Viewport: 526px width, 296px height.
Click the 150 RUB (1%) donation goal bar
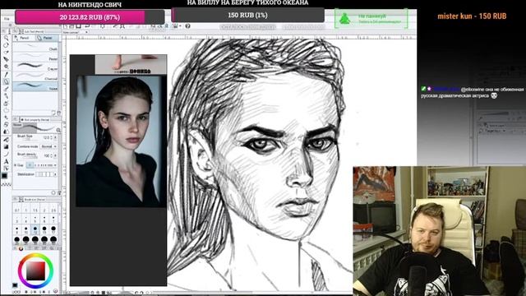click(248, 15)
